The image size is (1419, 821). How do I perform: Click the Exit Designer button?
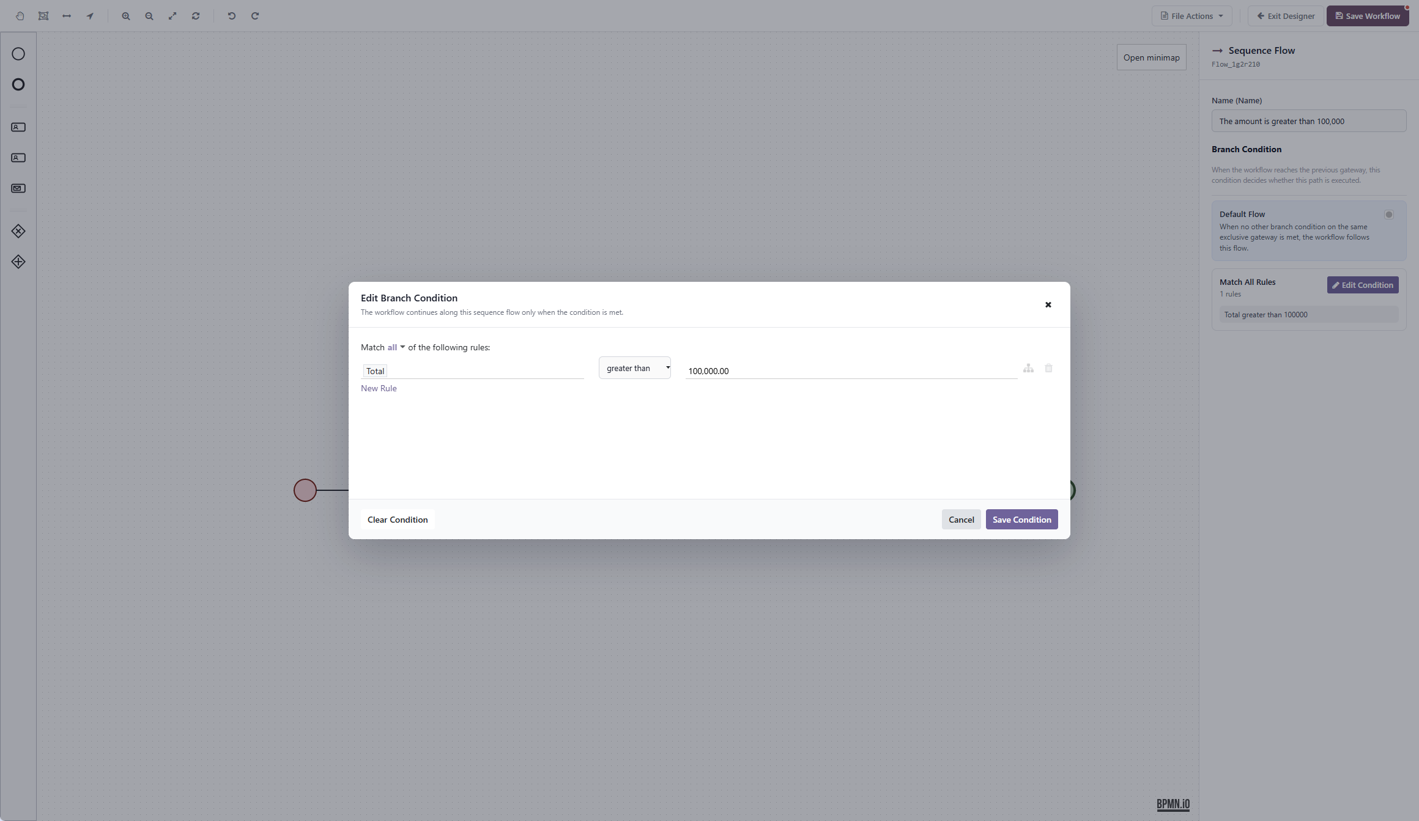click(1285, 16)
